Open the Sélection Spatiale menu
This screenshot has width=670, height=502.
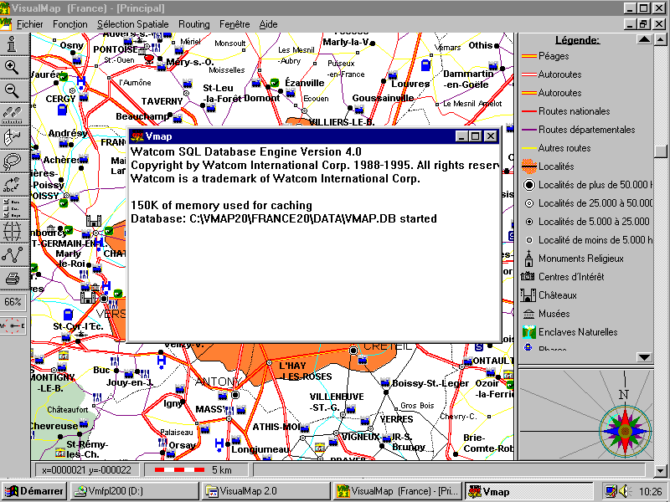pyautogui.click(x=133, y=24)
